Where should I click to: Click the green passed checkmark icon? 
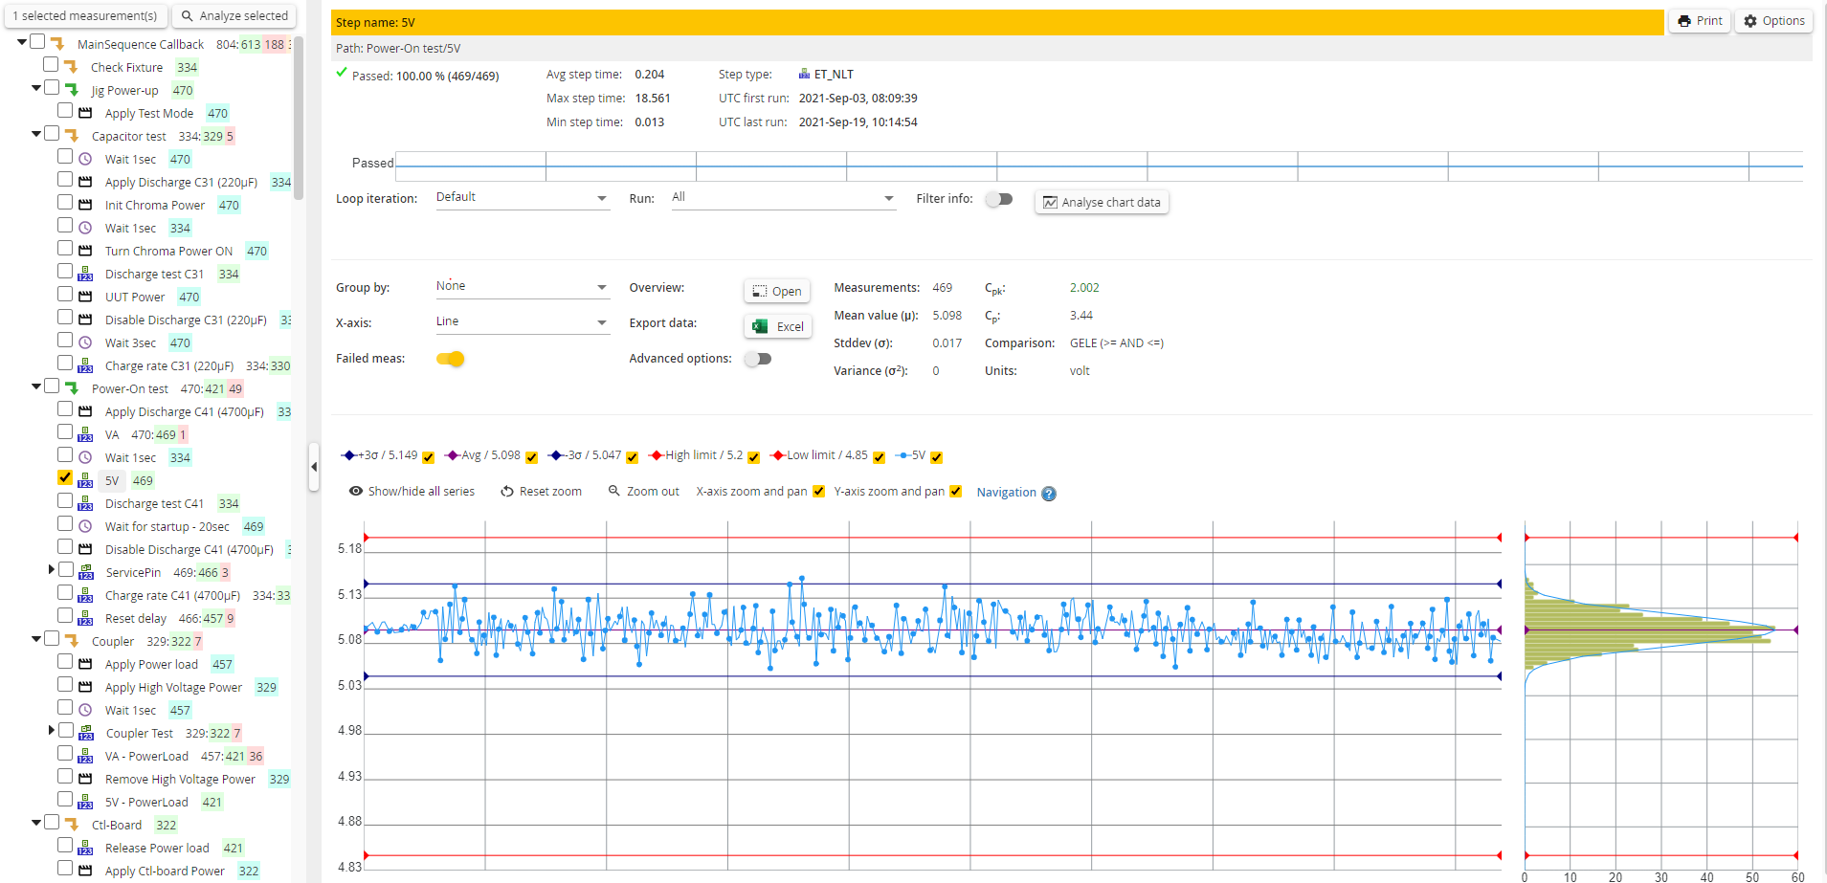[x=342, y=73]
